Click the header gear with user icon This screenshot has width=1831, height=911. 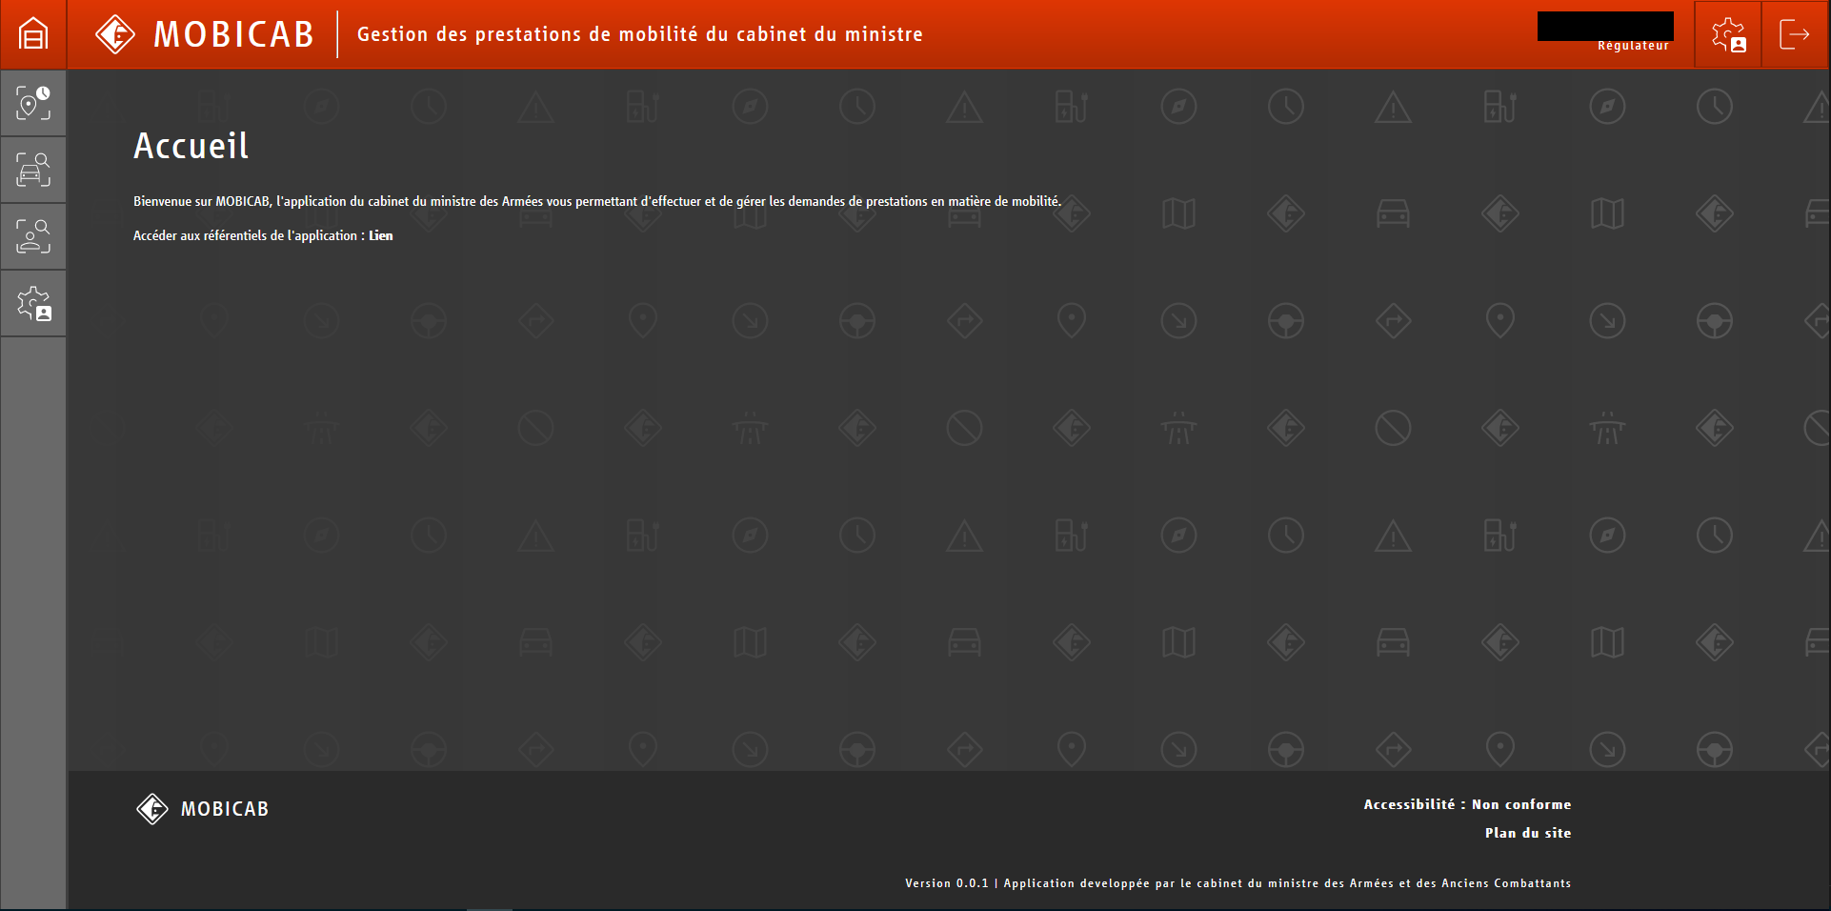click(1728, 34)
